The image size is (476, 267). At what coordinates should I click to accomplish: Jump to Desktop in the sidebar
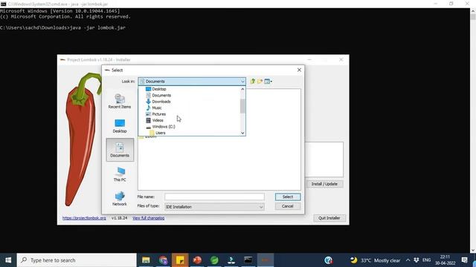(x=120, y=126)
